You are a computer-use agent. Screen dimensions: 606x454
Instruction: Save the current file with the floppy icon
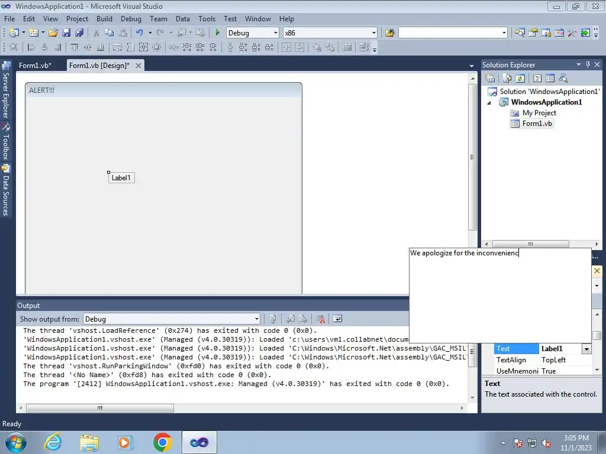coord(66,33)
